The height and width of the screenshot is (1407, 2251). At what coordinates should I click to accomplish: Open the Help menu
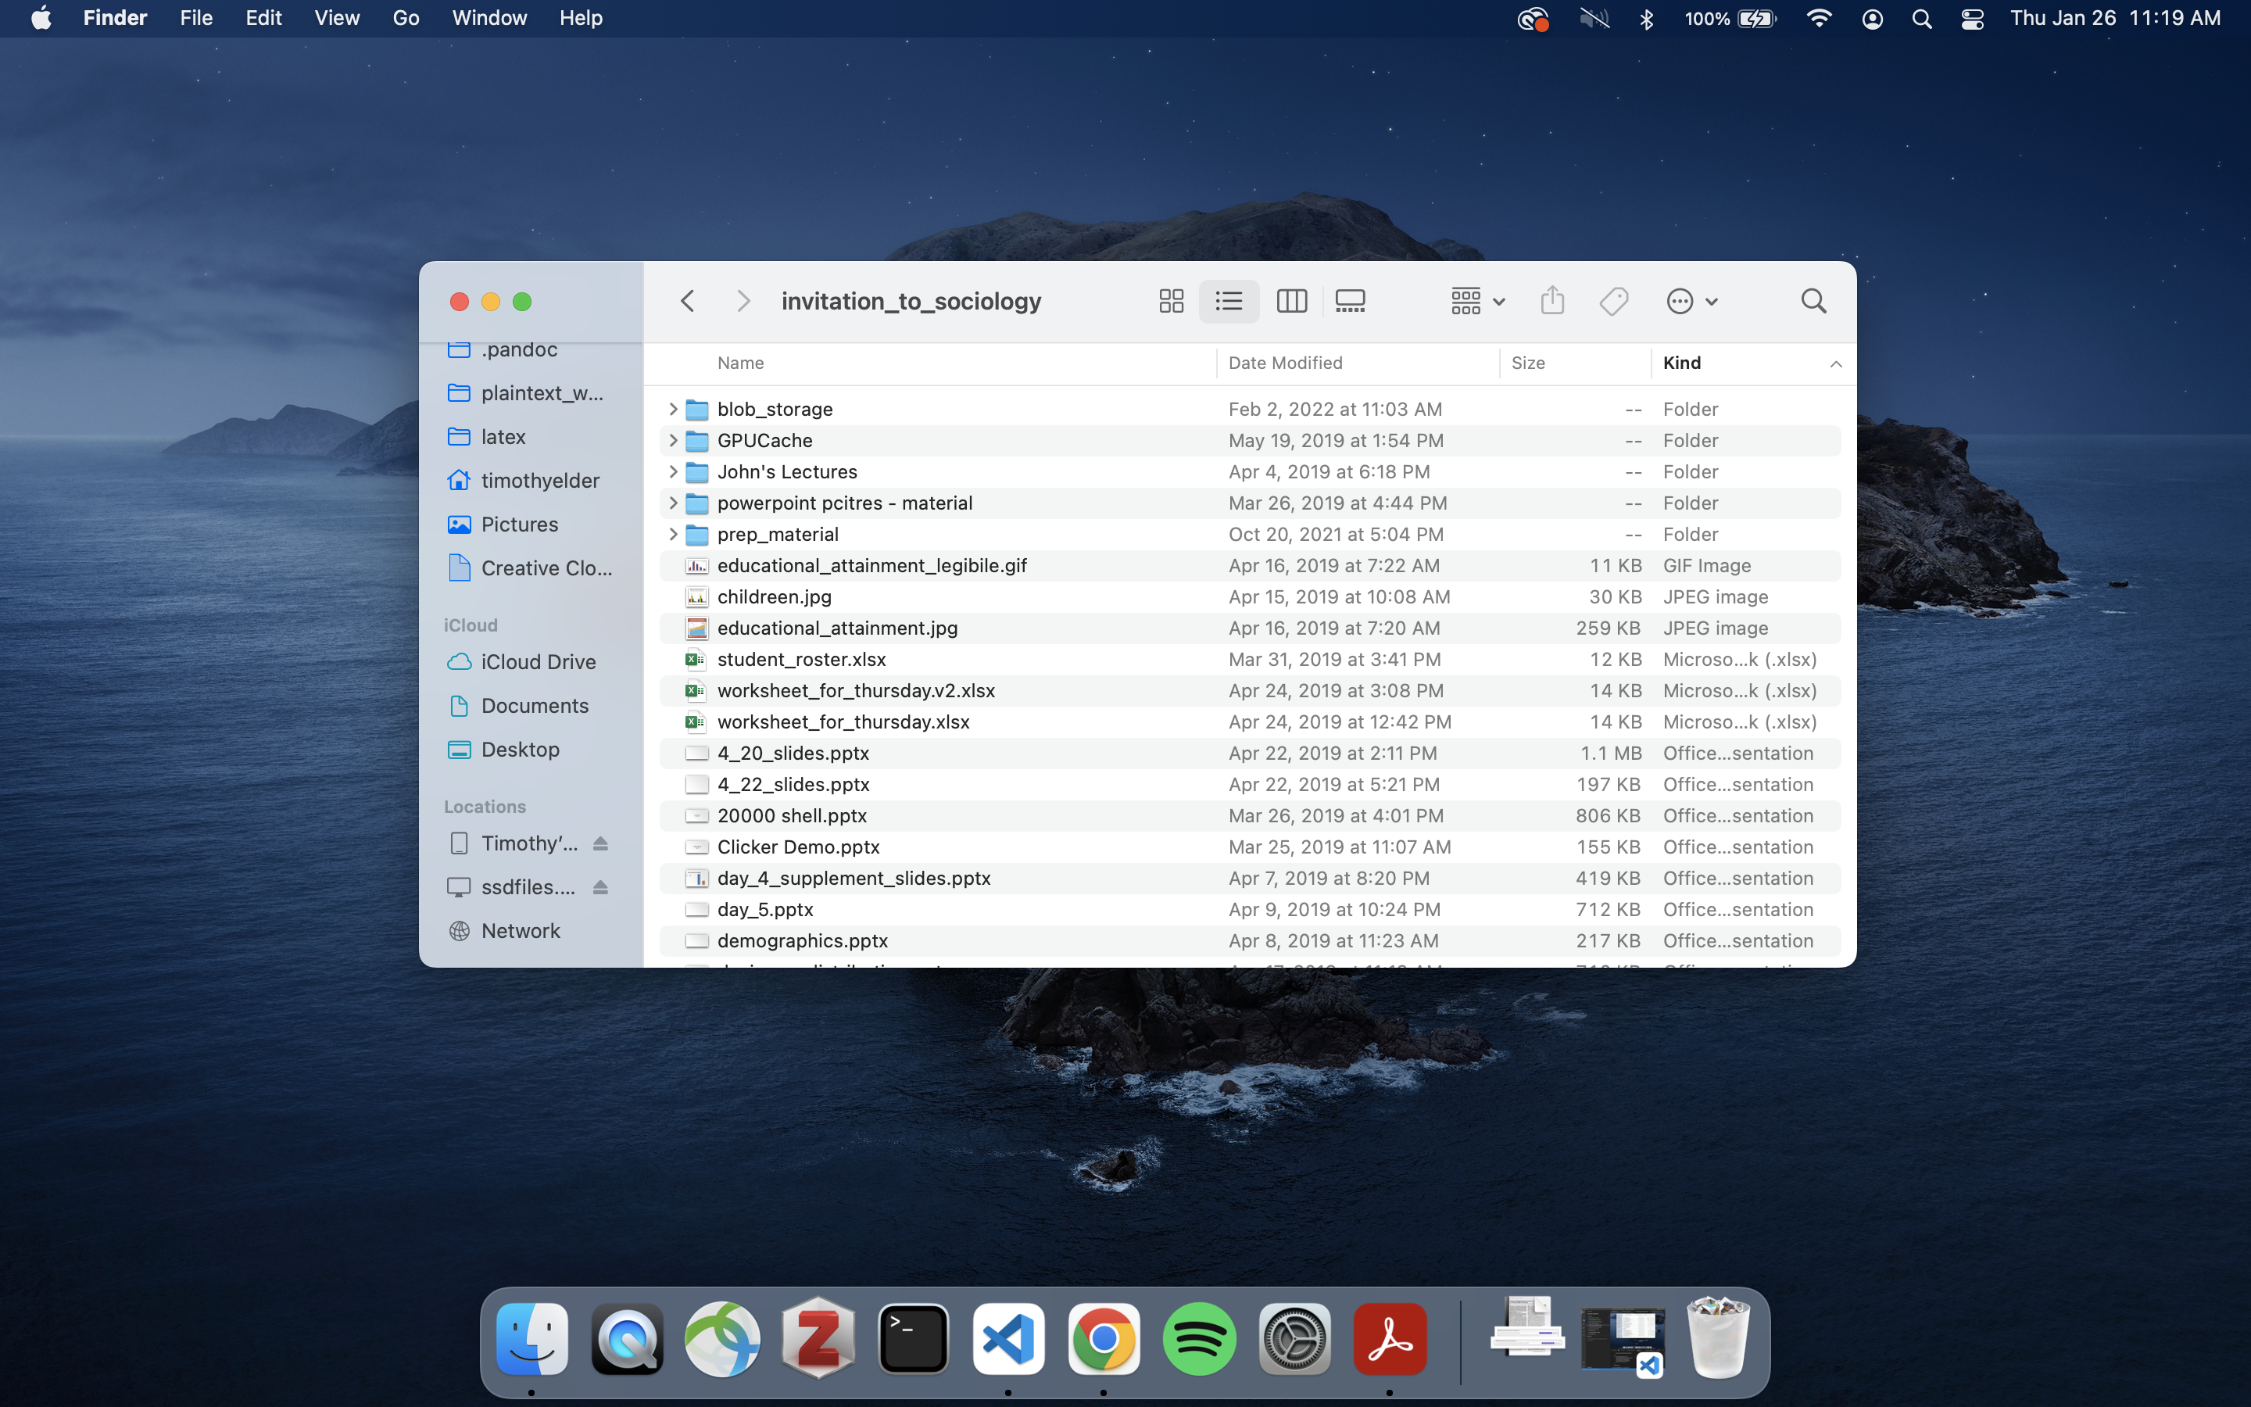(581, 18)
